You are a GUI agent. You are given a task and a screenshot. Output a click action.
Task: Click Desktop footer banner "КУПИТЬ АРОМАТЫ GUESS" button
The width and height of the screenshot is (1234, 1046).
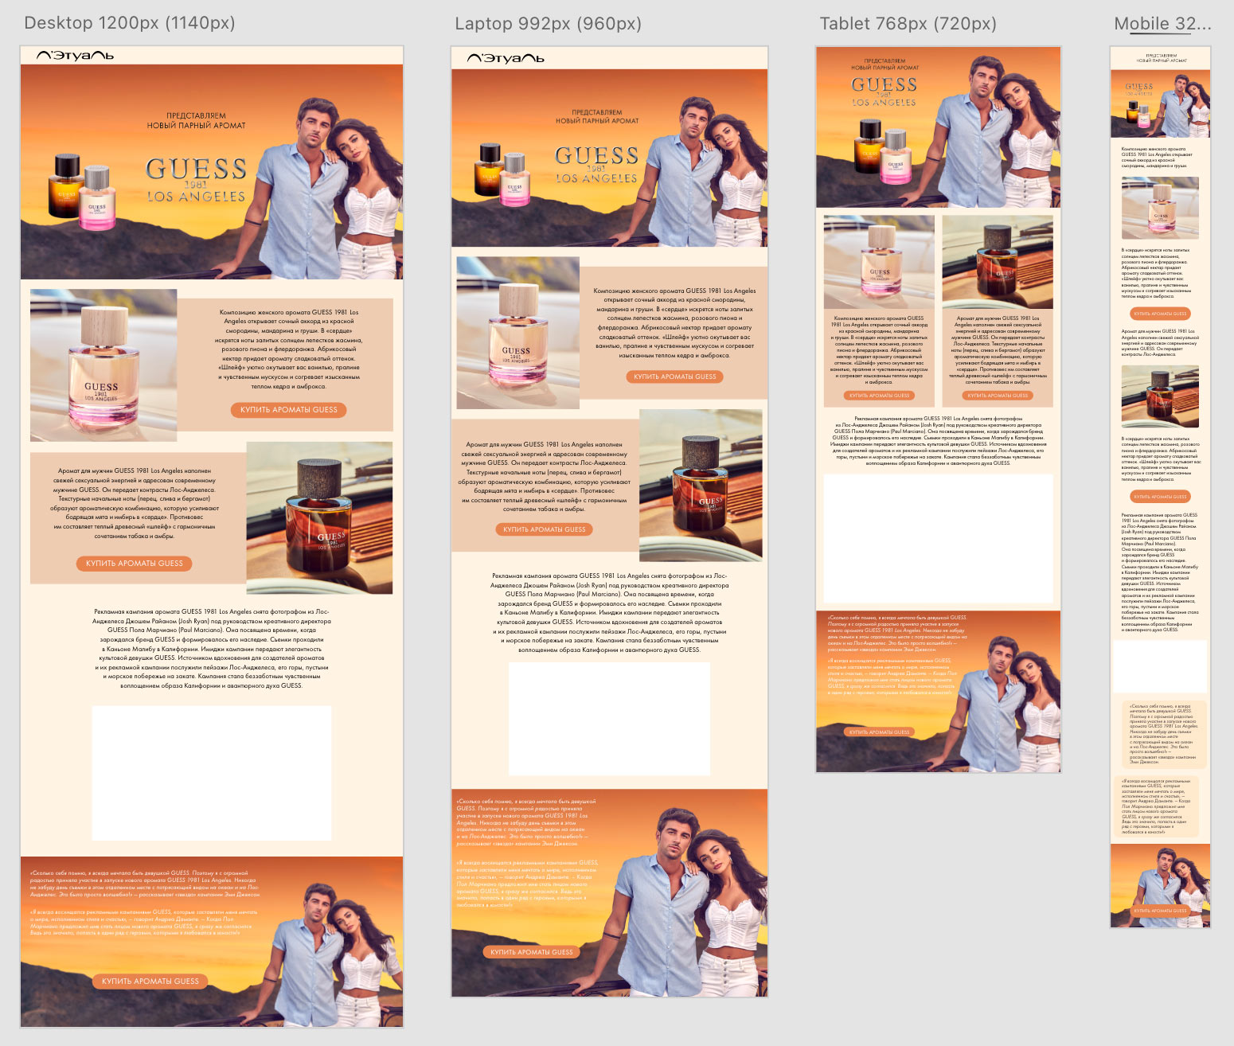click(x=150, y=981)
